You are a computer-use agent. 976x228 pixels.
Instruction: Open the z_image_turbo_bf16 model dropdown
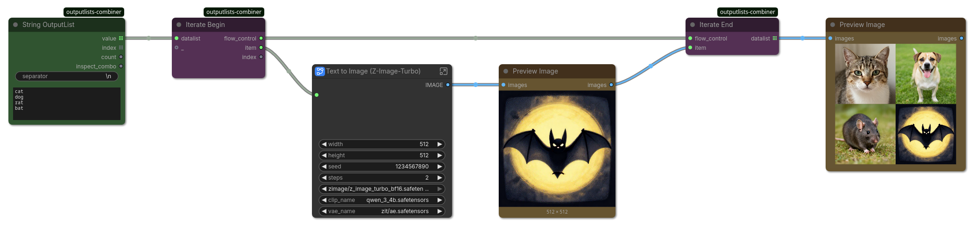pyautogui.click(x=382, y=189)
